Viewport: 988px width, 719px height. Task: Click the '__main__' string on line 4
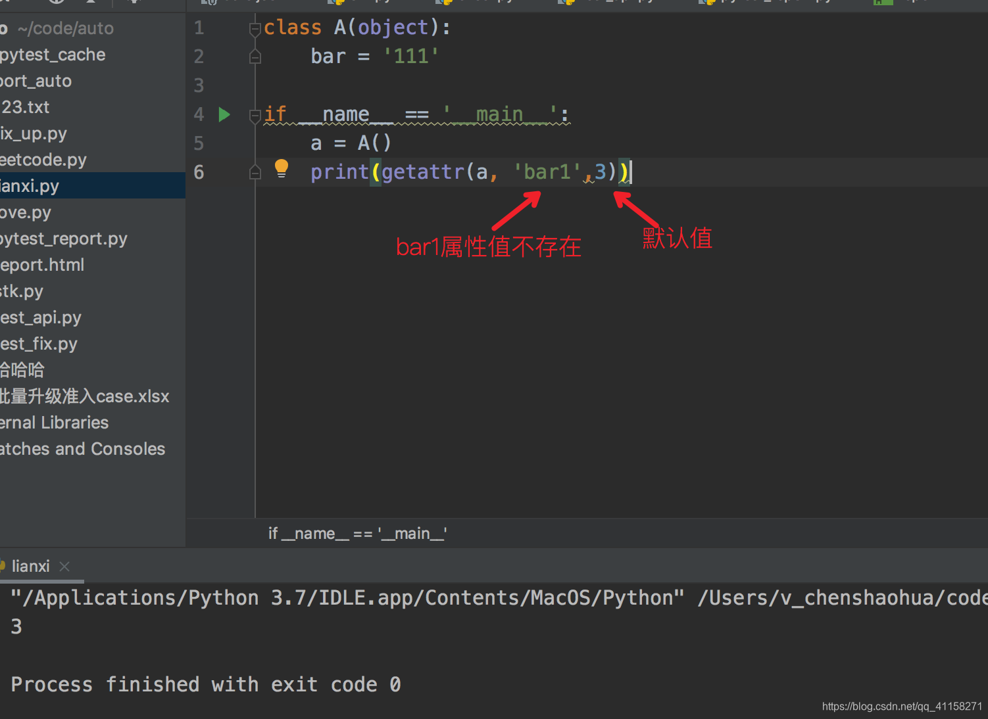pyautogui.click(x=499, y=115)
